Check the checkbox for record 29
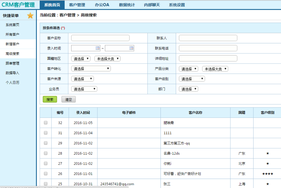The height and width of the screenshot is (188, 281). click(46, 143)
